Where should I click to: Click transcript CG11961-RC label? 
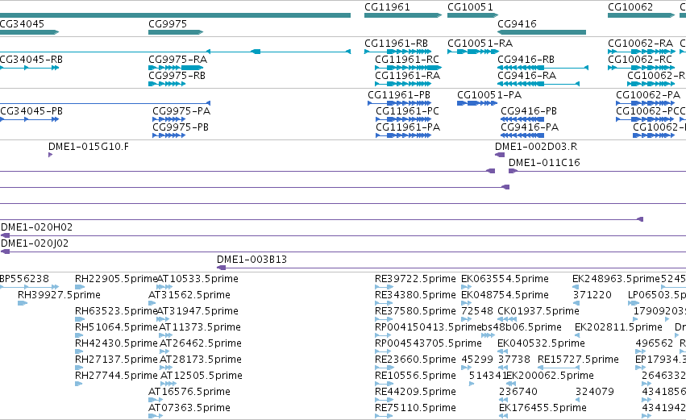(407, 60)
